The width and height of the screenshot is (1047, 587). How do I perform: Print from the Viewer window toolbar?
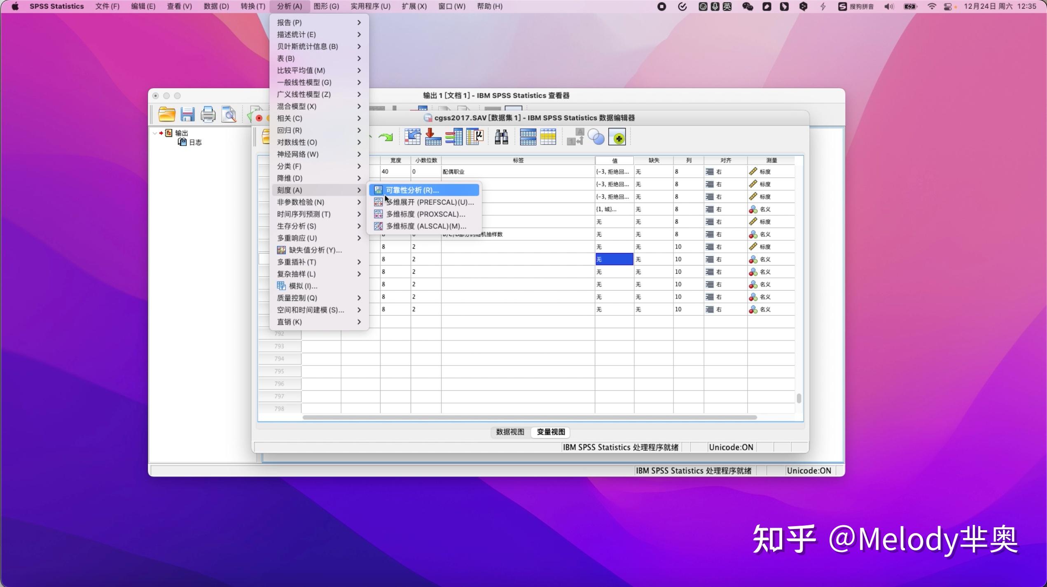point(208,114)
